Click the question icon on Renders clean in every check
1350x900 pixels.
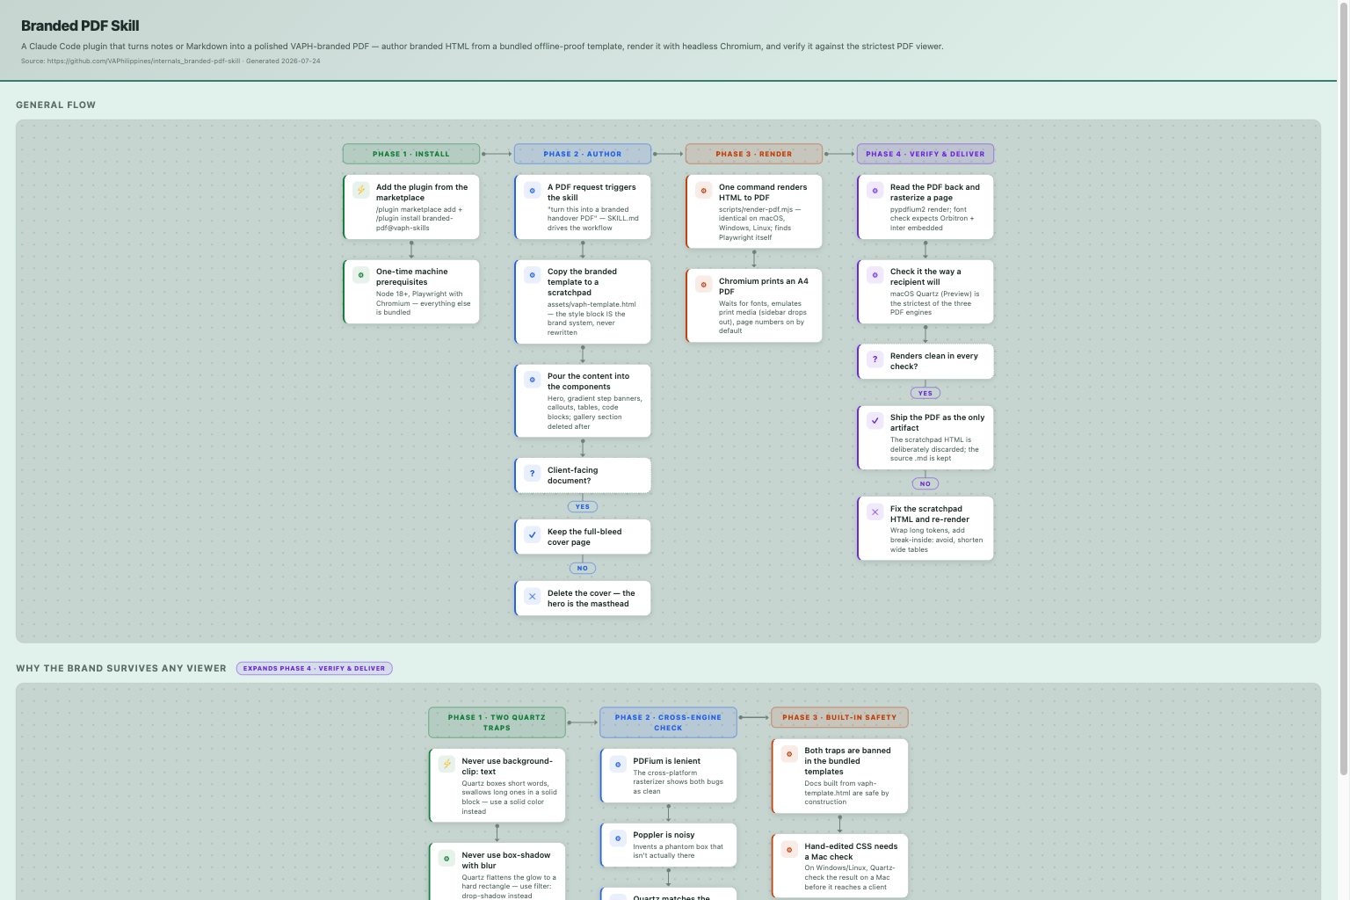coord(875,359)
